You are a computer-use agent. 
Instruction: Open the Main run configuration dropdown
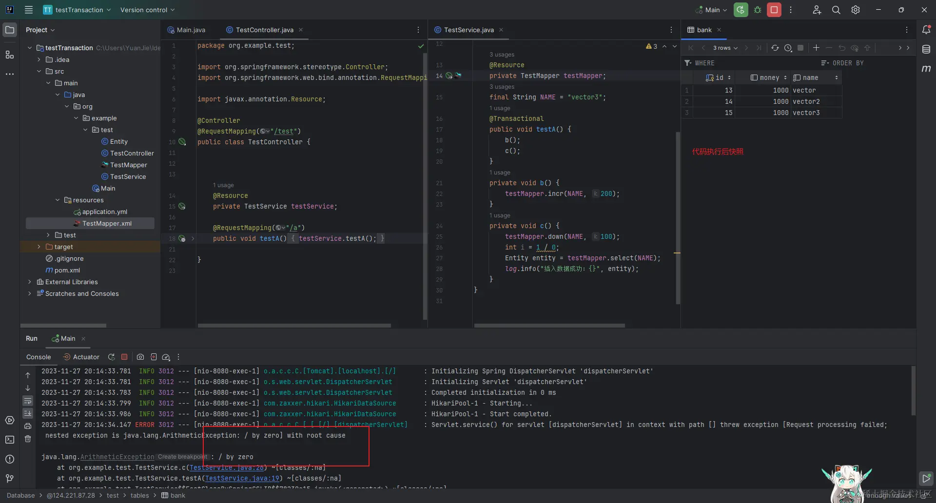tap(711, 10)
